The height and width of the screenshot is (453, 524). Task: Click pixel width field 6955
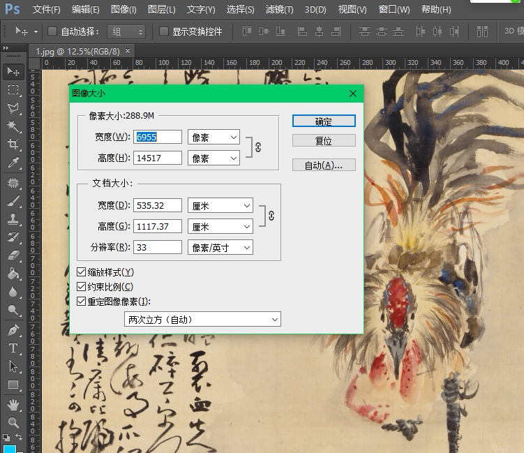tap(158, 137)
